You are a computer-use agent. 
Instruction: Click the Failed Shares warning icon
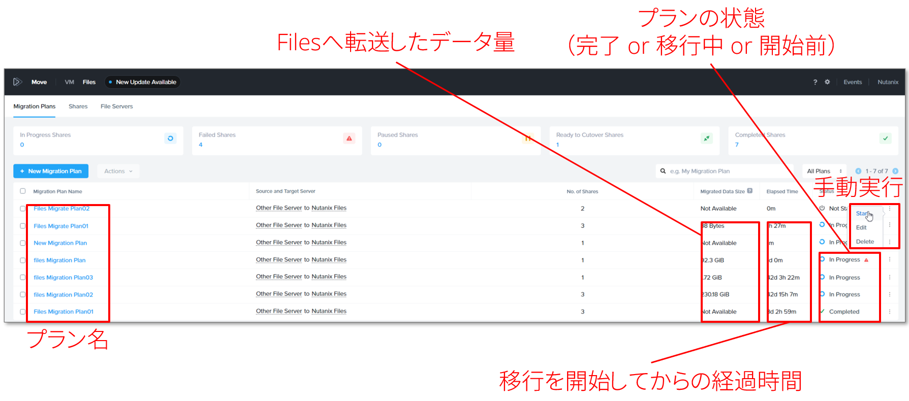[x=349, y=138]
